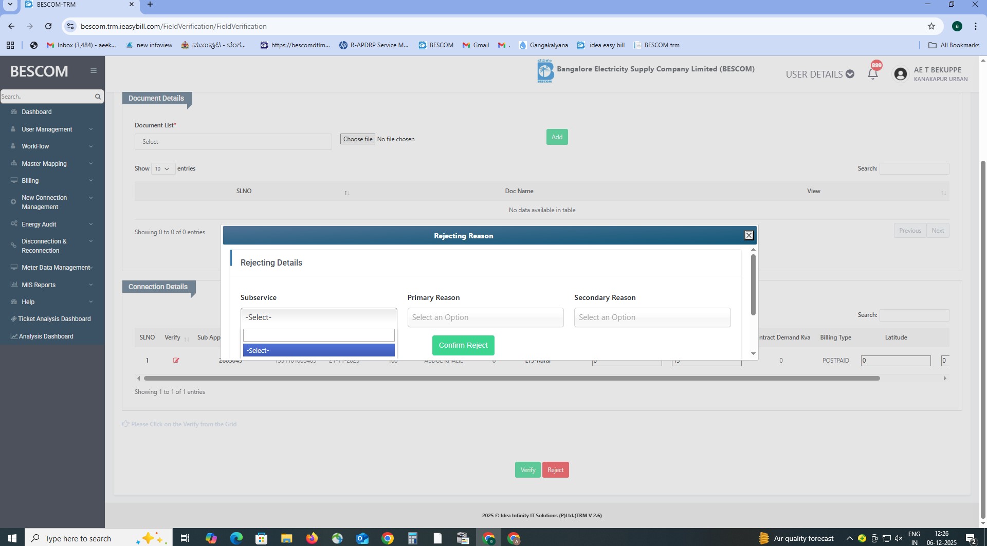The height and width of the screenshot is (546, 987).
Task: Expand the MIS Reports submenu chevron
Action: 91,285
